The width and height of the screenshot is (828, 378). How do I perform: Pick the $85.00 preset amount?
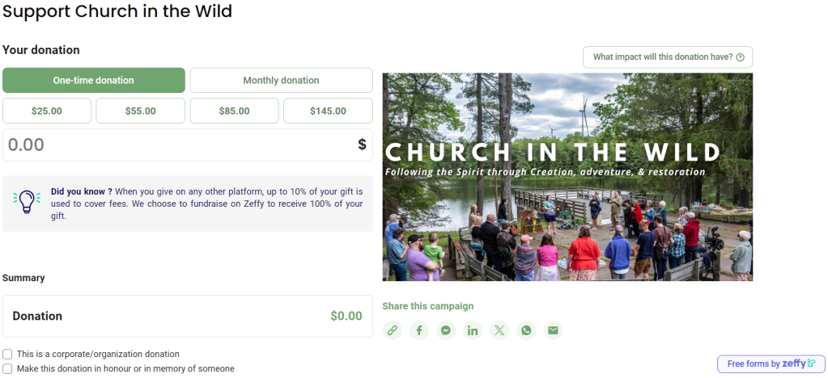[x=235, y=111]
